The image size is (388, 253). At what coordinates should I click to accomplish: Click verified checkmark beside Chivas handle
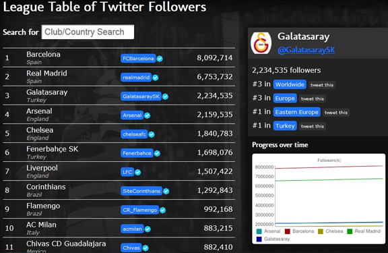tap(145, 248)
